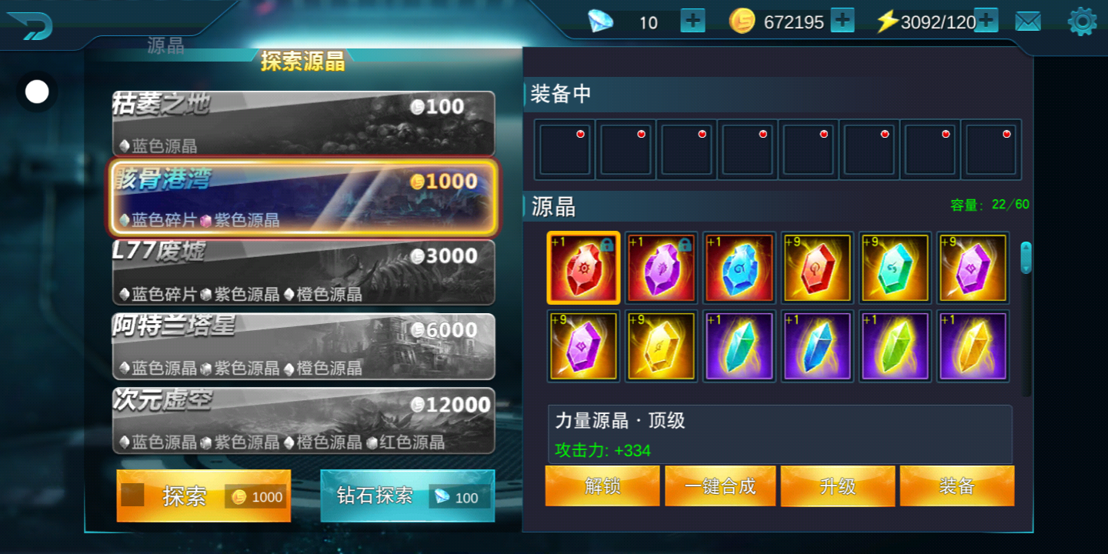Open the mail envelope icon
This screenshot has width=1108, height=554.
pyautogui.click(x=1027, y=22)
